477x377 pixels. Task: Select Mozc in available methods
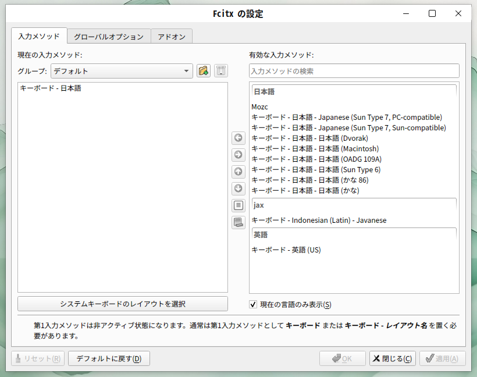354,107
